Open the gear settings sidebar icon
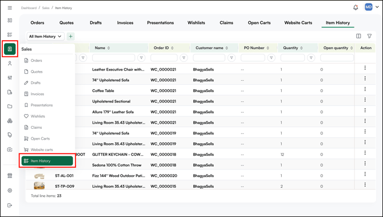The height and width of the screenshot is (217, 383). (10, 190)
